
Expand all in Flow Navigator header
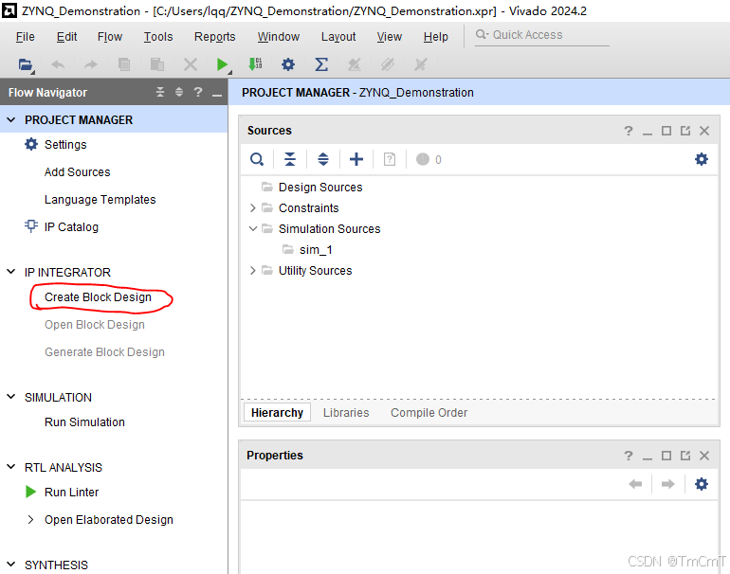pos(179,92)
